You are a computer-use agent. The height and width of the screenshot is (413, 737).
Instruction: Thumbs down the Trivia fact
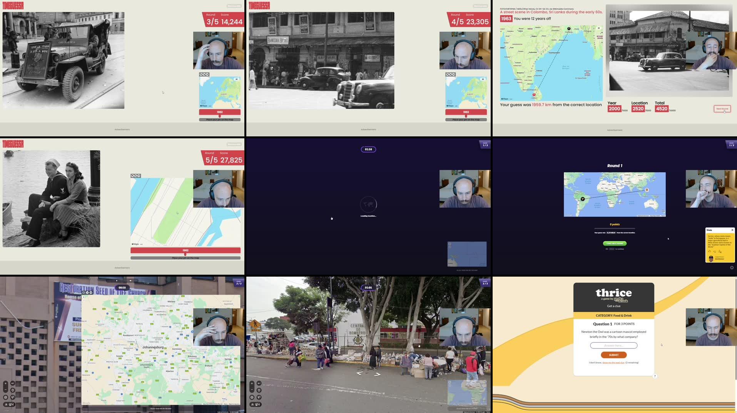pos(715,251)
